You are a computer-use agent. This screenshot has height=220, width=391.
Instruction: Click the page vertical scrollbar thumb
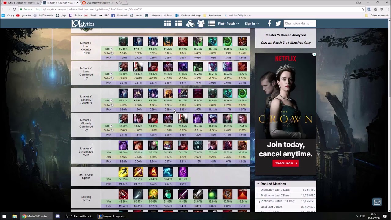pos(389,79)
